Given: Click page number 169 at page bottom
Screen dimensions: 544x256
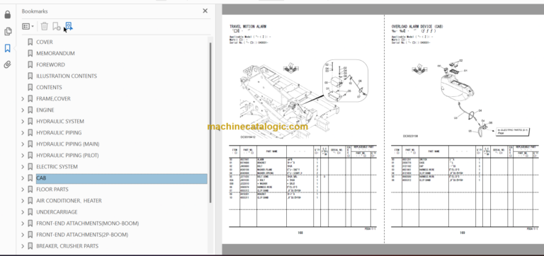Looking at the screenshot, I should tap(463, 233).
